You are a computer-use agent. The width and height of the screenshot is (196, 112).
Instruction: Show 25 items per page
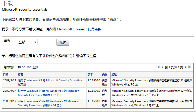point(19,67)
